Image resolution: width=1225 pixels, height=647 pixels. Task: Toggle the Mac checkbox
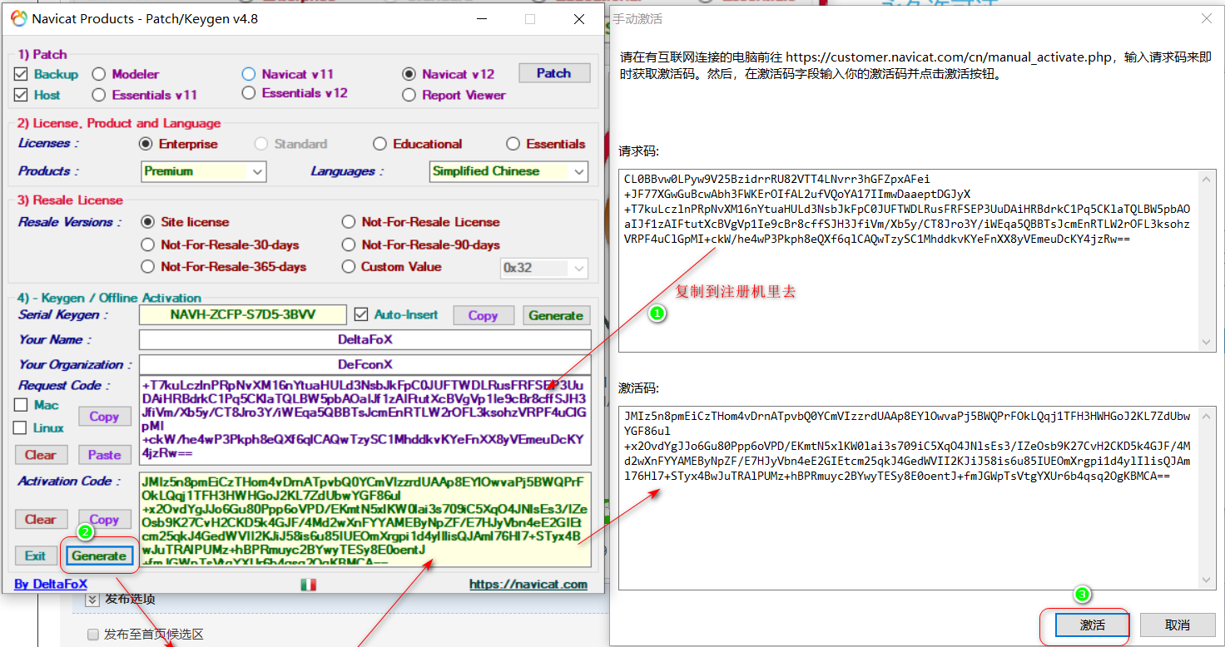pos(22,405)
